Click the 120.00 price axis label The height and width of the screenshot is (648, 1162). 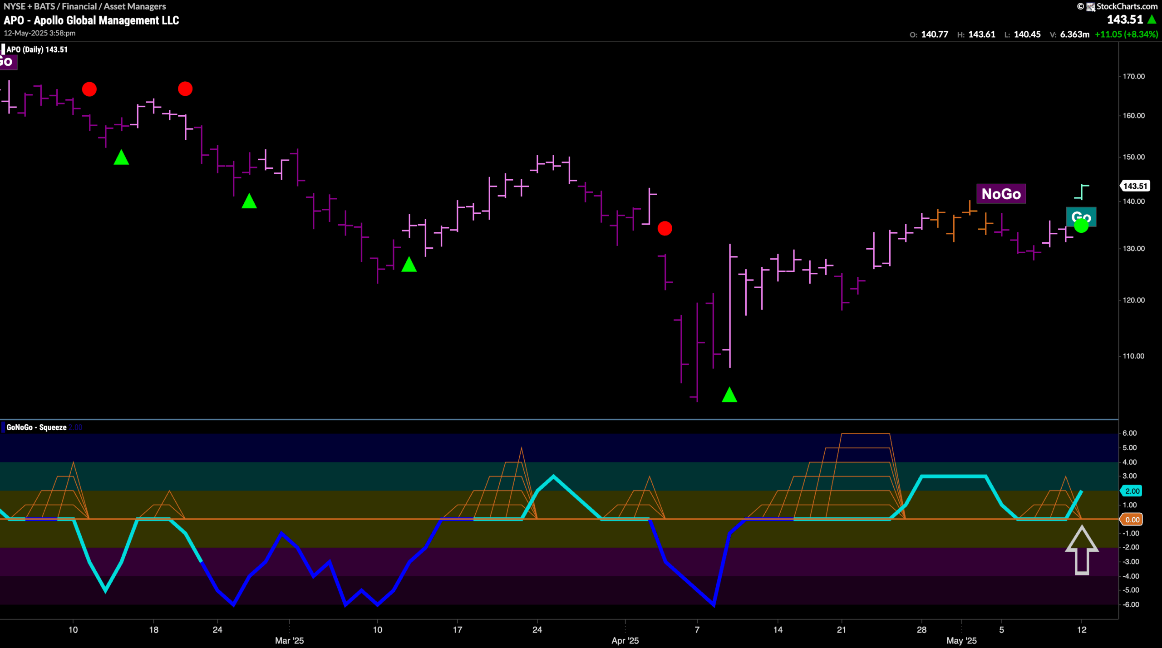coord(1133,300)
